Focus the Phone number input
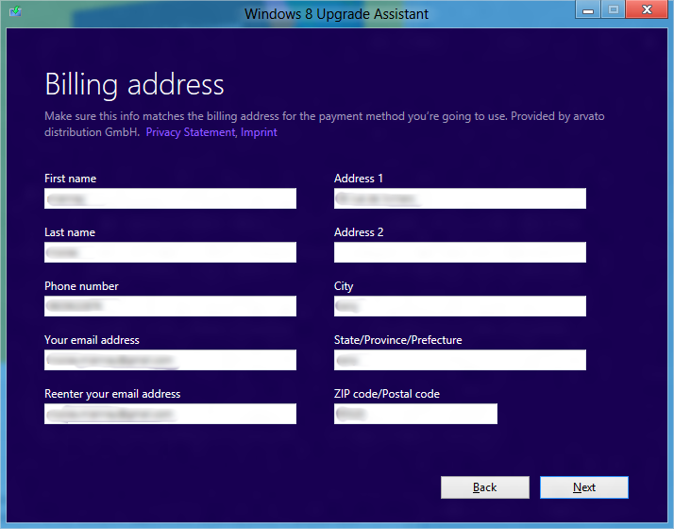The width and height of the screenshot is (674, 529). pyautogui.click(x=170, y=306)
